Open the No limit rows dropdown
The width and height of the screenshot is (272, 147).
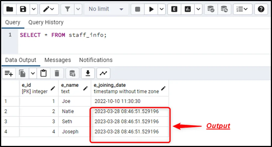click(x=106, y=9)
